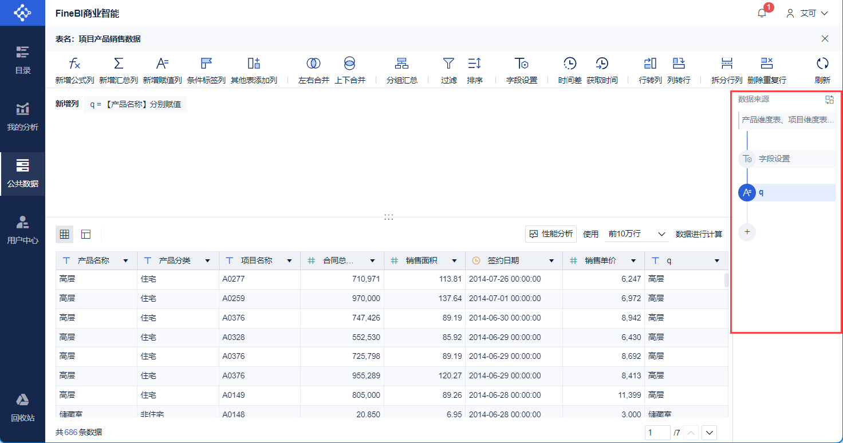
Task: Close the table editing panel
Action: point(825,39)
